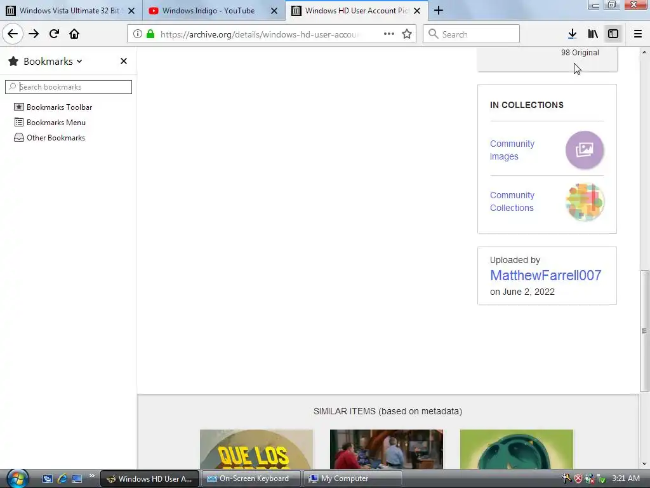Focus the Search bookmarks field
The width and height of the screenshot is (650, 488).
tap(69, 86)
